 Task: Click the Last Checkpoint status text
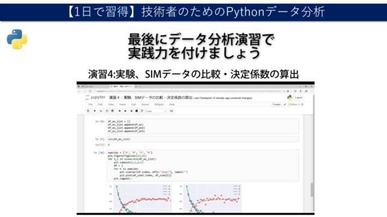[x=223, y=98]
